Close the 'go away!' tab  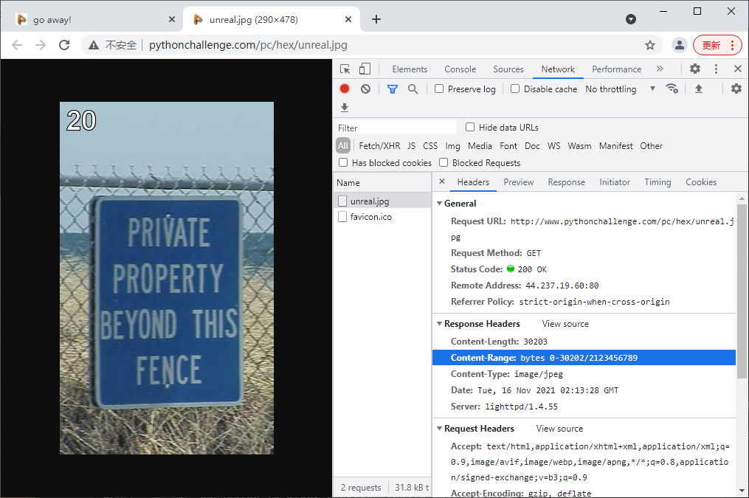pyautogui.click(x=172, y=19)
